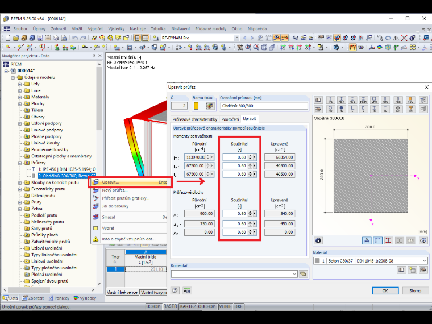Expand the Plochy tree node
Viewport: 432px width, 324px height.
click(20, 104)
